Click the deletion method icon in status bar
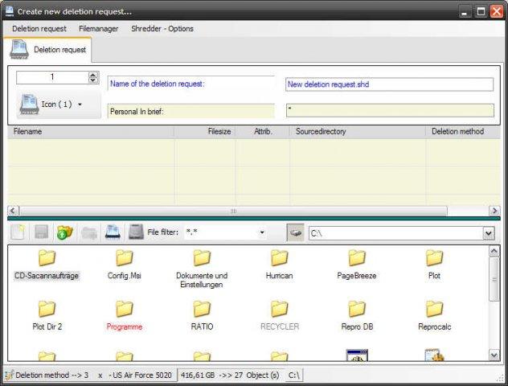This screenshot has height=386, width=508. pyautogui.click(x=9, y=375)
